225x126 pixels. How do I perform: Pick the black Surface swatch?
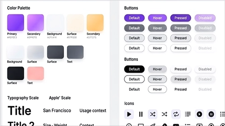tap(16, 73)
